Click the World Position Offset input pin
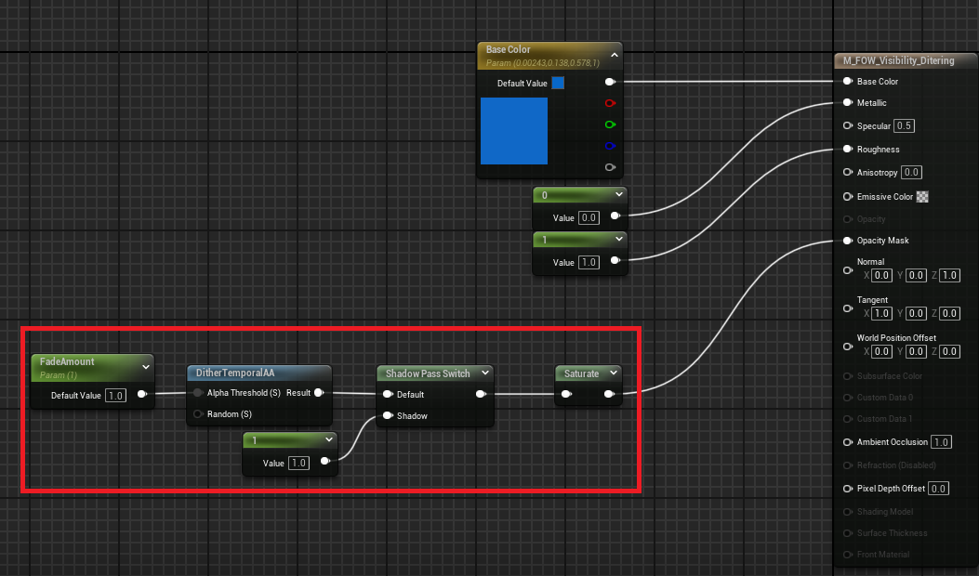Image resolution: width=979 pixels, height=576 pixels. (x=847, y=347)
